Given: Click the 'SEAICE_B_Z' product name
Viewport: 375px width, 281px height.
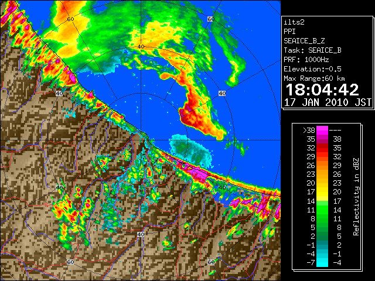Looking at the screenshot, I should pyautogui.click(x=304, y=41).
